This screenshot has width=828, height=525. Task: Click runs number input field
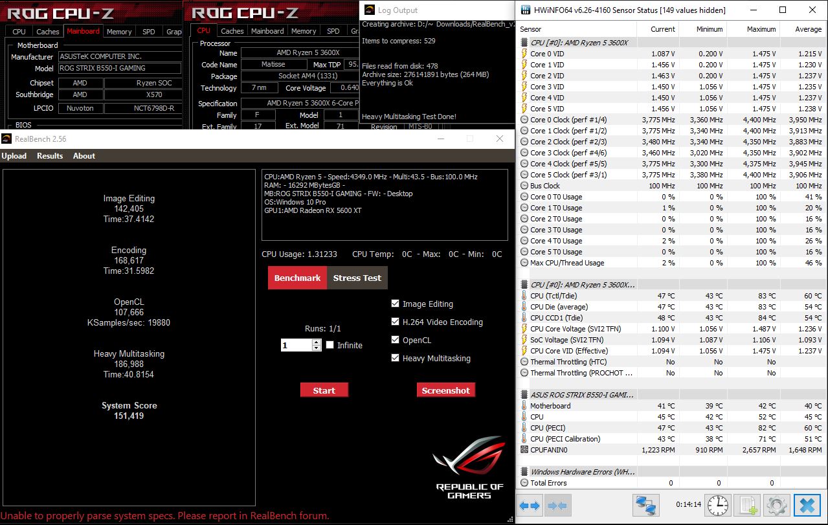(297, 346)
